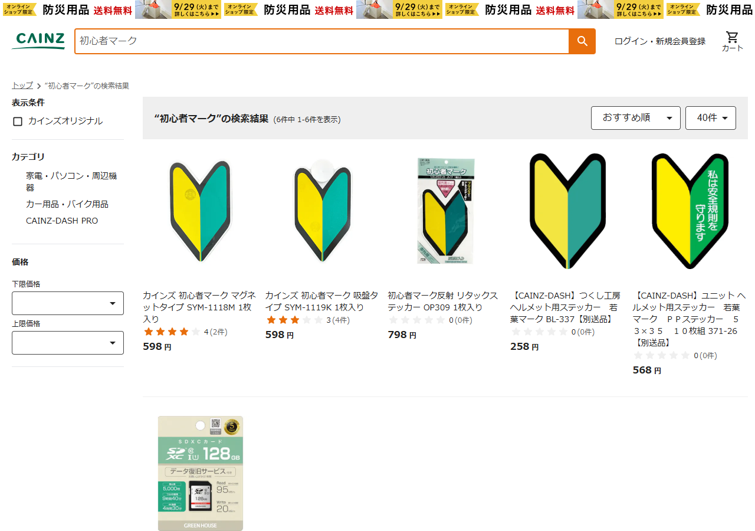Go to トップ breadcrumb link

point(22,86)
